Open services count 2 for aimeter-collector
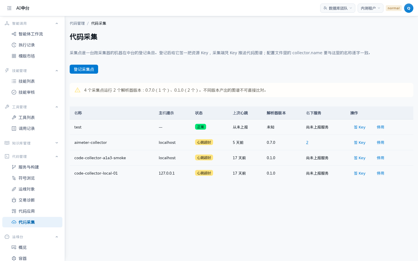The width and height of the screenshot is (418, 261). pyautogui.click(x=307, y=142)
